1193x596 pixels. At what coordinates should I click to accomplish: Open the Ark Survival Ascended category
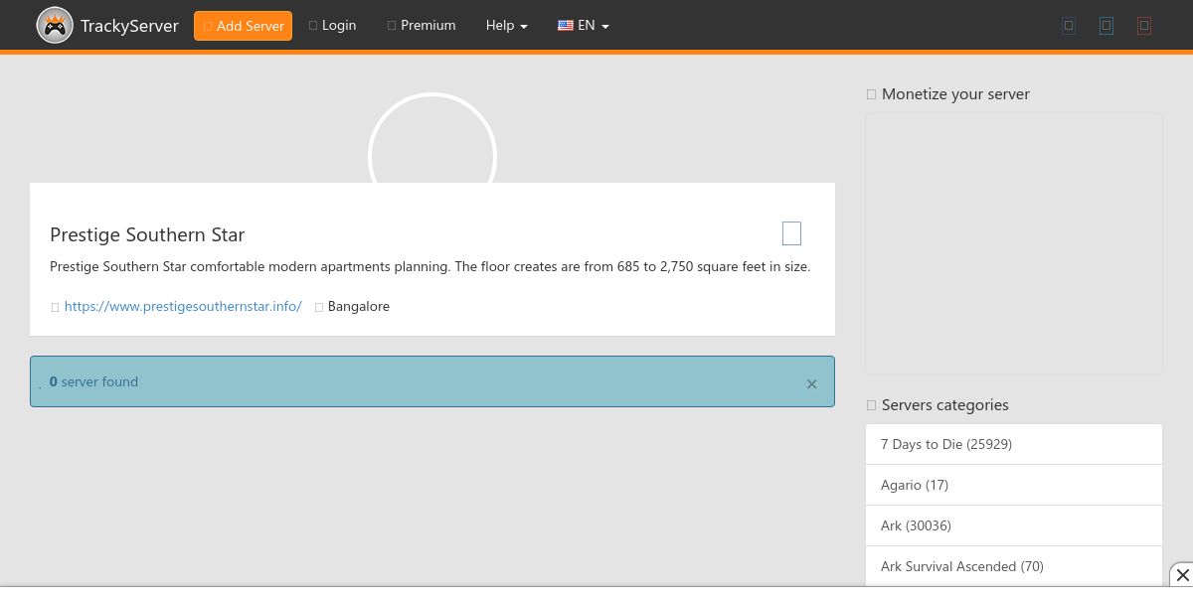(x=1014, y=566)
